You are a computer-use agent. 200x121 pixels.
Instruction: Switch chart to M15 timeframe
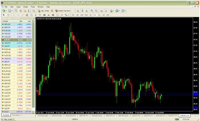82,15
